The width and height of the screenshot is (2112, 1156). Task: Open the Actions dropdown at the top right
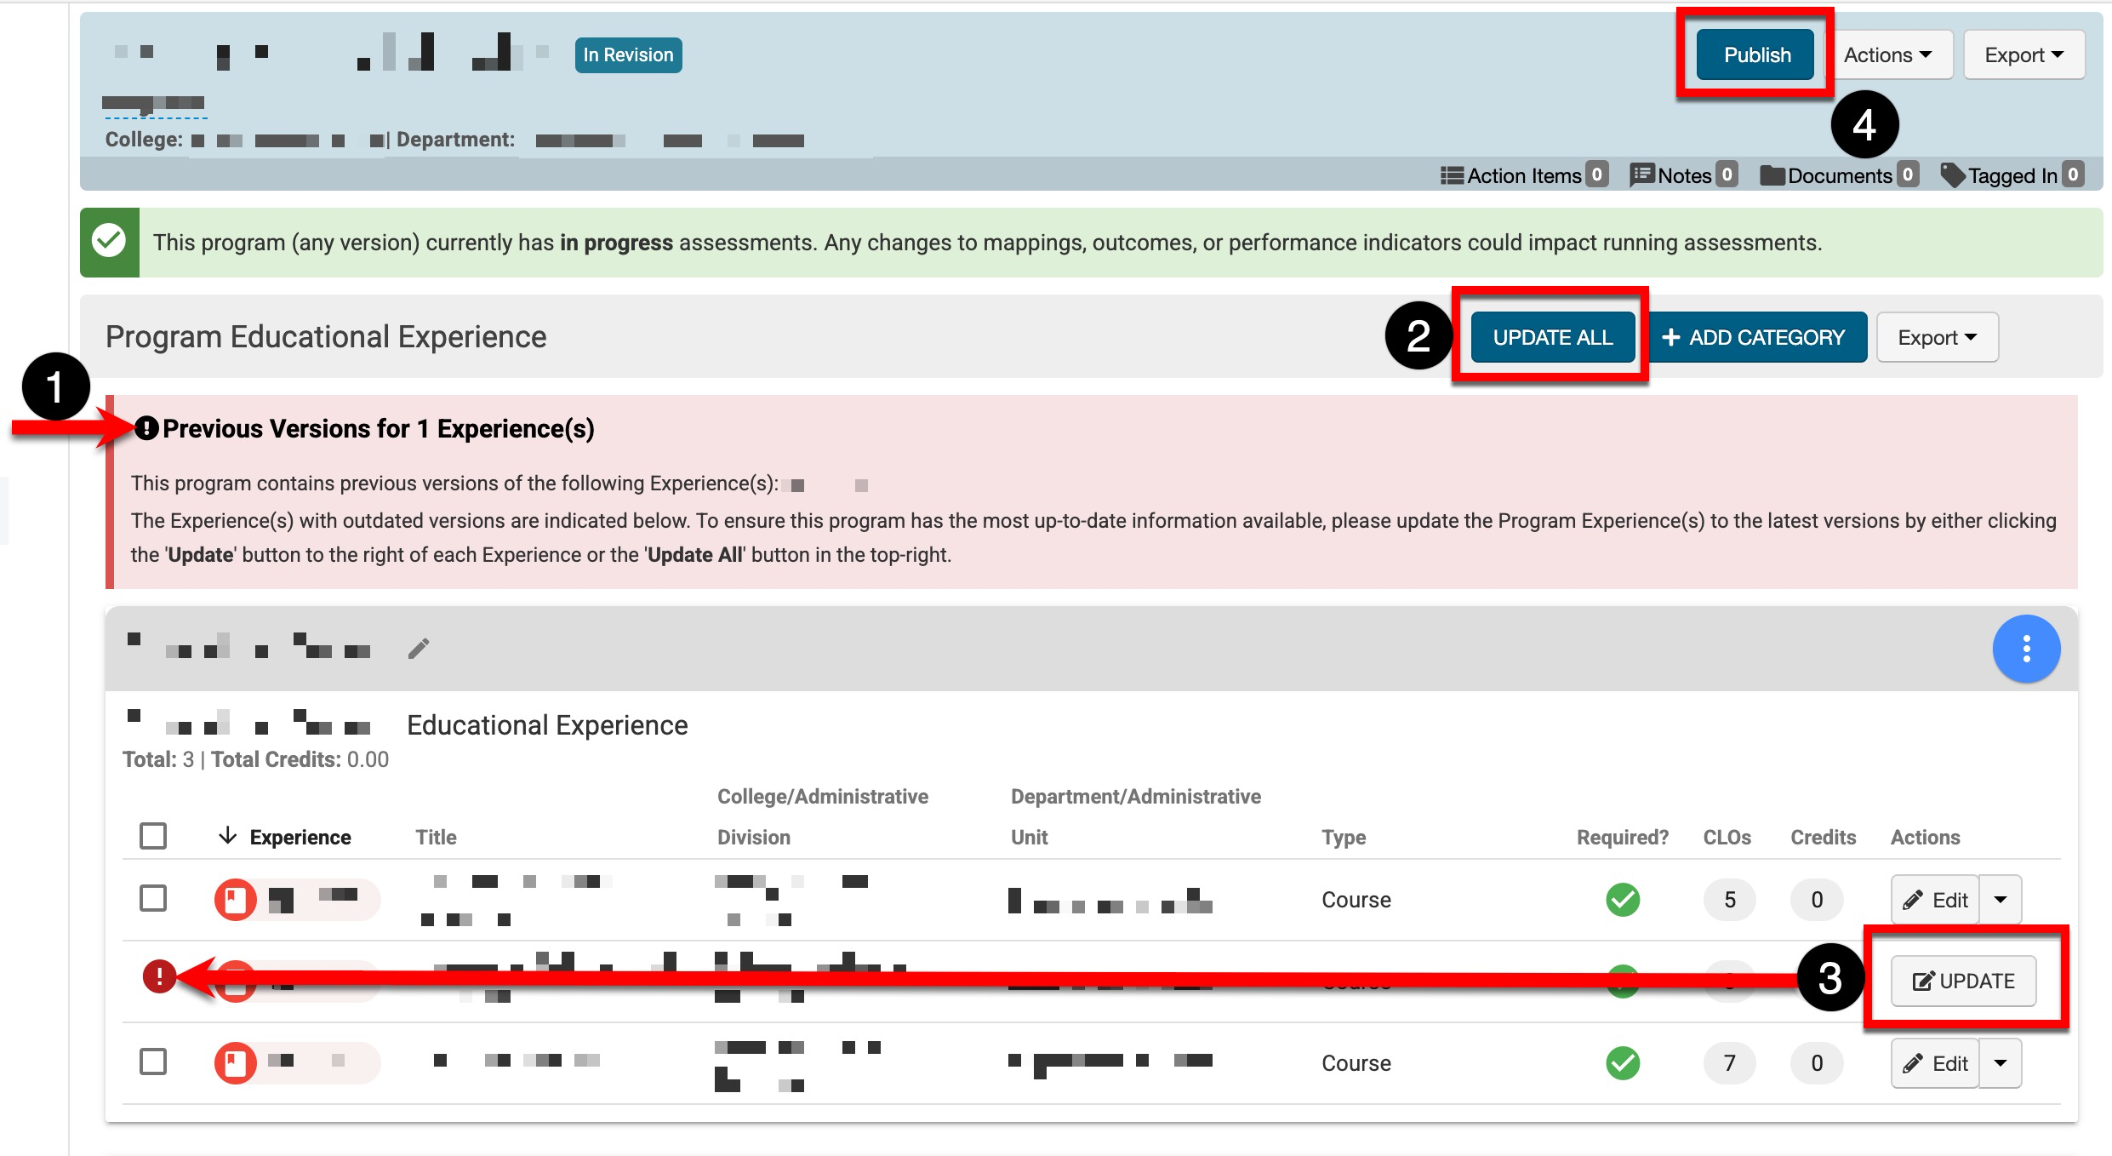click(x=1887, y=55)
